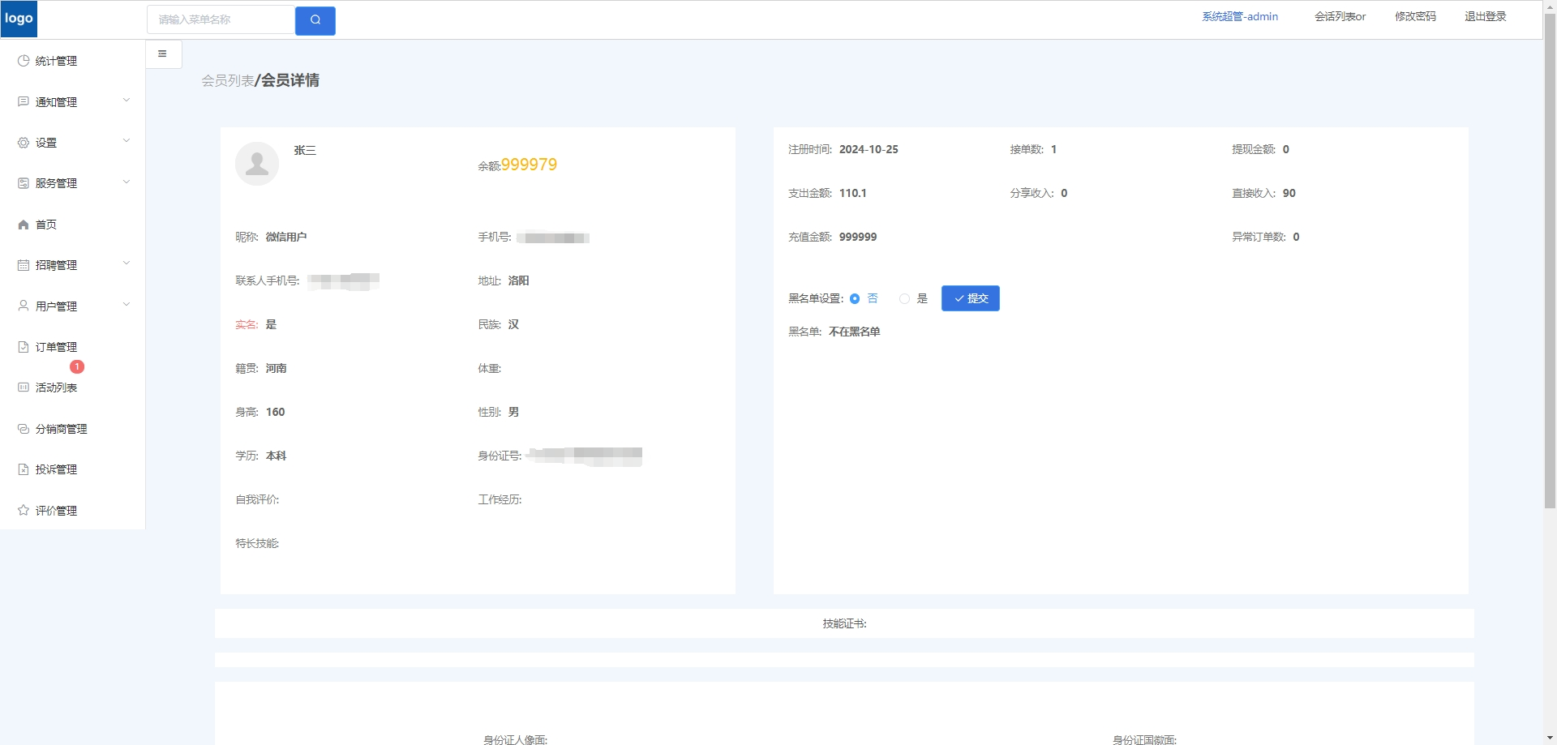
Task: Click the 订单管理 document icon
Action: pos(24,347)
